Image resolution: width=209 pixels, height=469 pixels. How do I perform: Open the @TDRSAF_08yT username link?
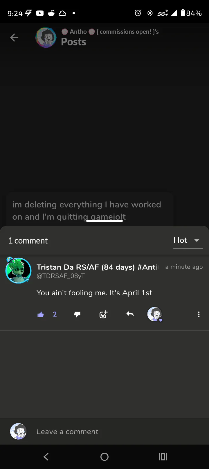(x=61, y=276)
